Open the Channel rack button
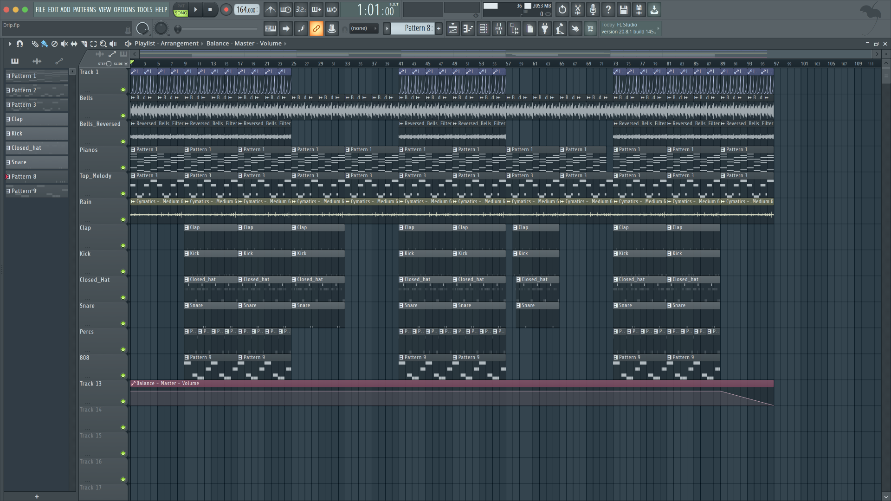Viewport: 891px width, 501px height. 484,29
